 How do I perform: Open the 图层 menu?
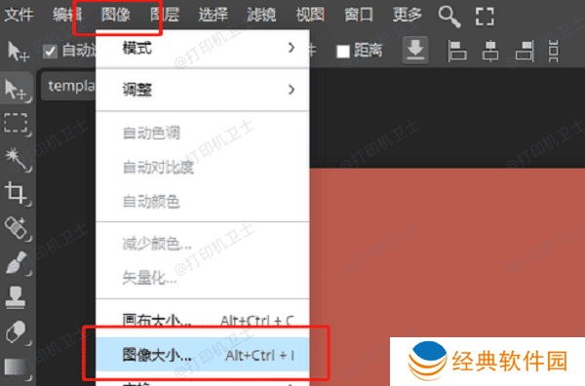(x=165, y=15)
